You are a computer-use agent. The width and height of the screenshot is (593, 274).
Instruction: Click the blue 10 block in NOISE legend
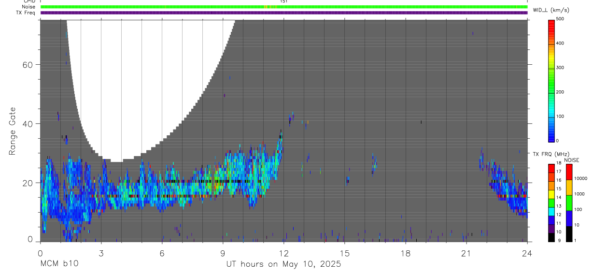(x=569, y=218)
